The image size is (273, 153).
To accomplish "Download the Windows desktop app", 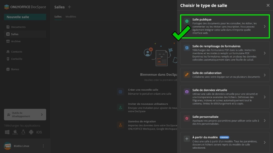I will (x=7, y=132).
